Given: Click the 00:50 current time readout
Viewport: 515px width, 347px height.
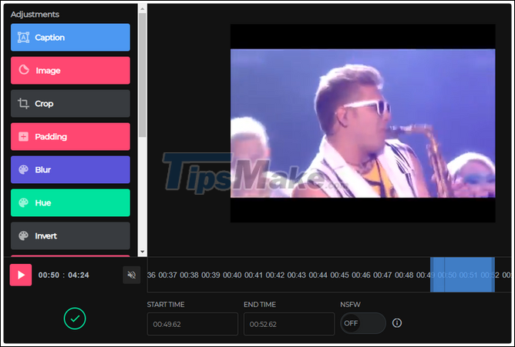Looking at the screenshot, I should point(49,275).
